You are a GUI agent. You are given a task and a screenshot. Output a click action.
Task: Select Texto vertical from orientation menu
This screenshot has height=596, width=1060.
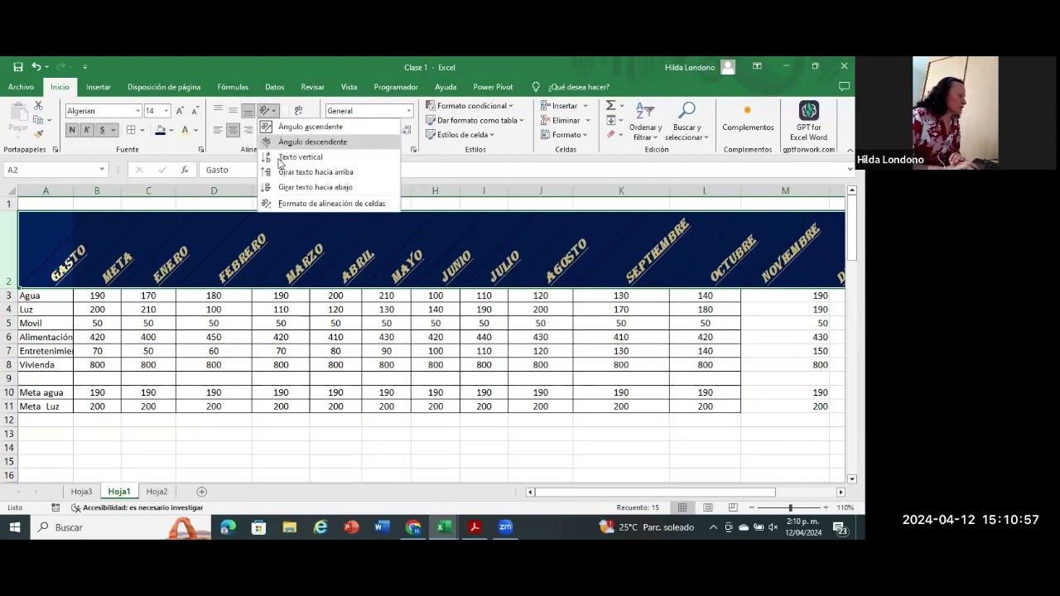click(x=301, y=157)
